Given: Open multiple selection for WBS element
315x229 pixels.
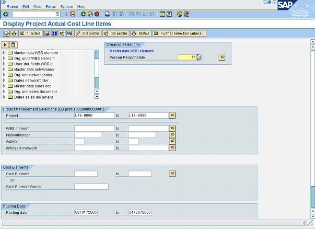Looking at the screenshot, I should click(172, 128).
